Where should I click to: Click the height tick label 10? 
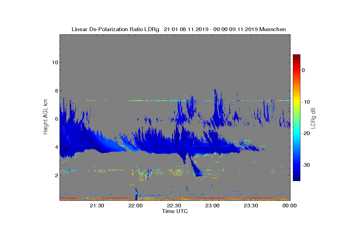(55, 62)
